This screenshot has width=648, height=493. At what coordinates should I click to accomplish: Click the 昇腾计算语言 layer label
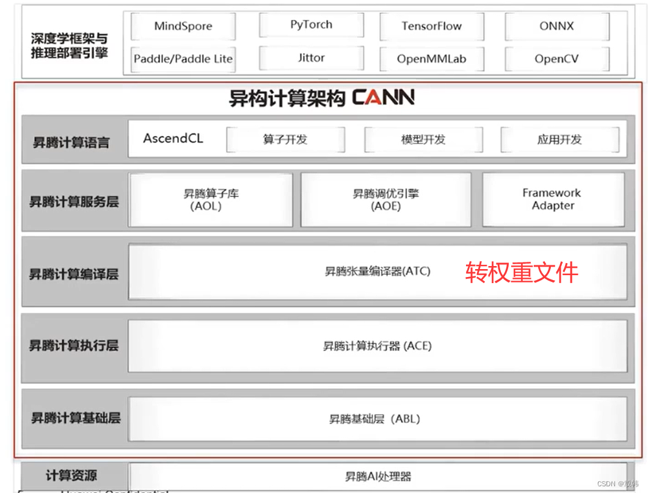(x=71, y=142)
